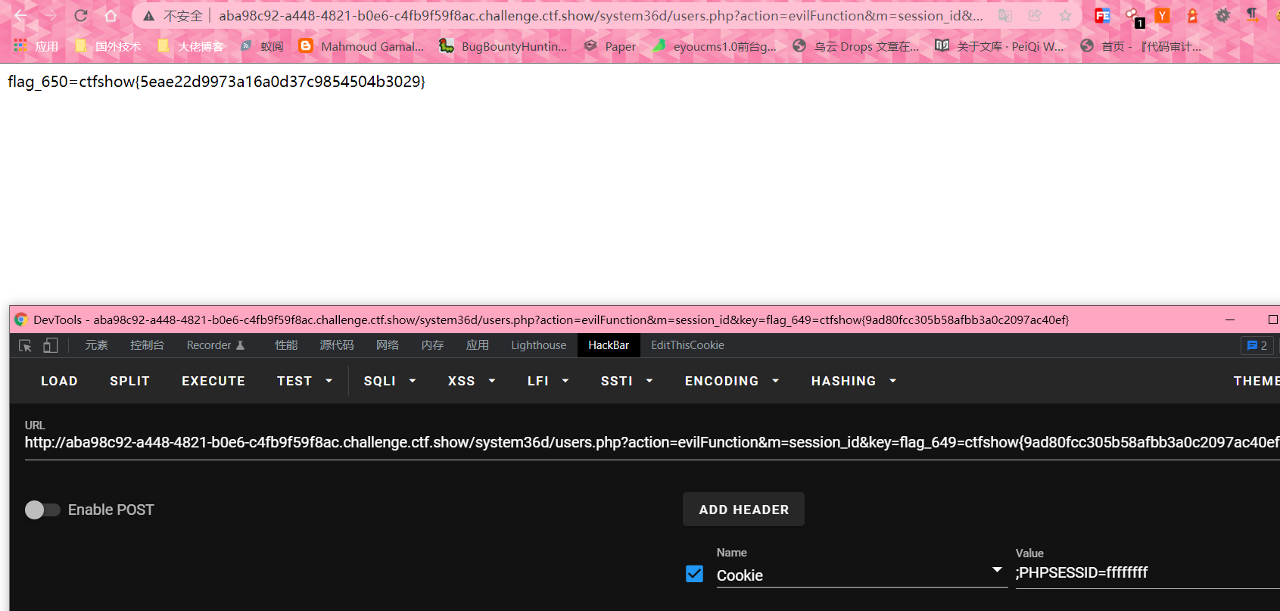The image size is (1280, 611).
Task: Toggle the Enable POST switch
Action: pos(42,510)
